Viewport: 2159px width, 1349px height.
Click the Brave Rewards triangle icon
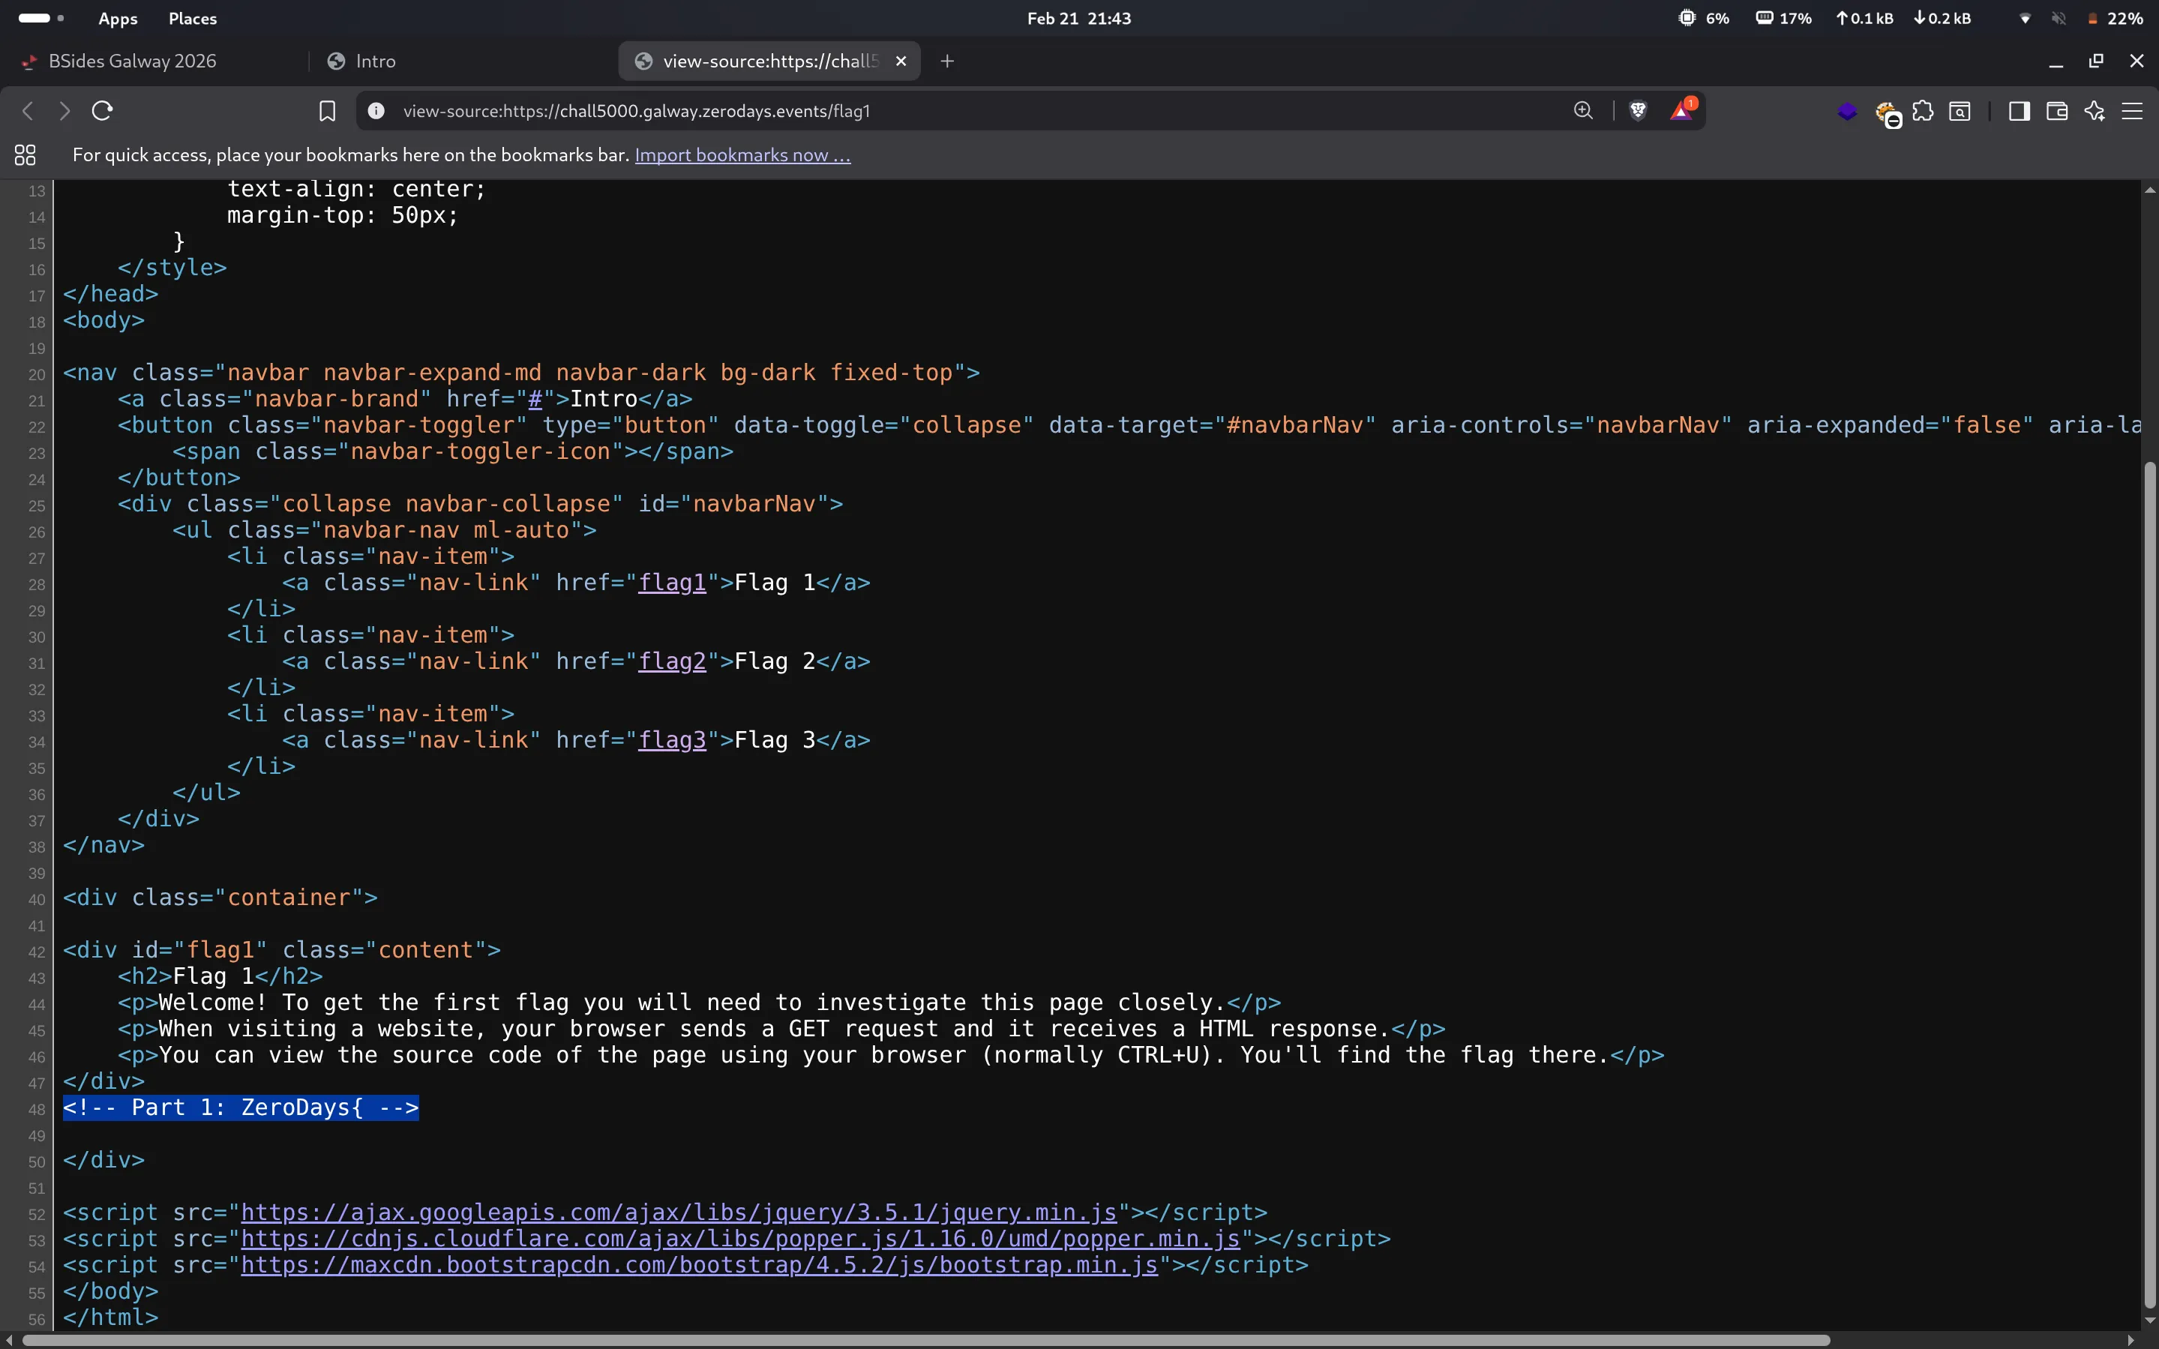point(1682,111)
